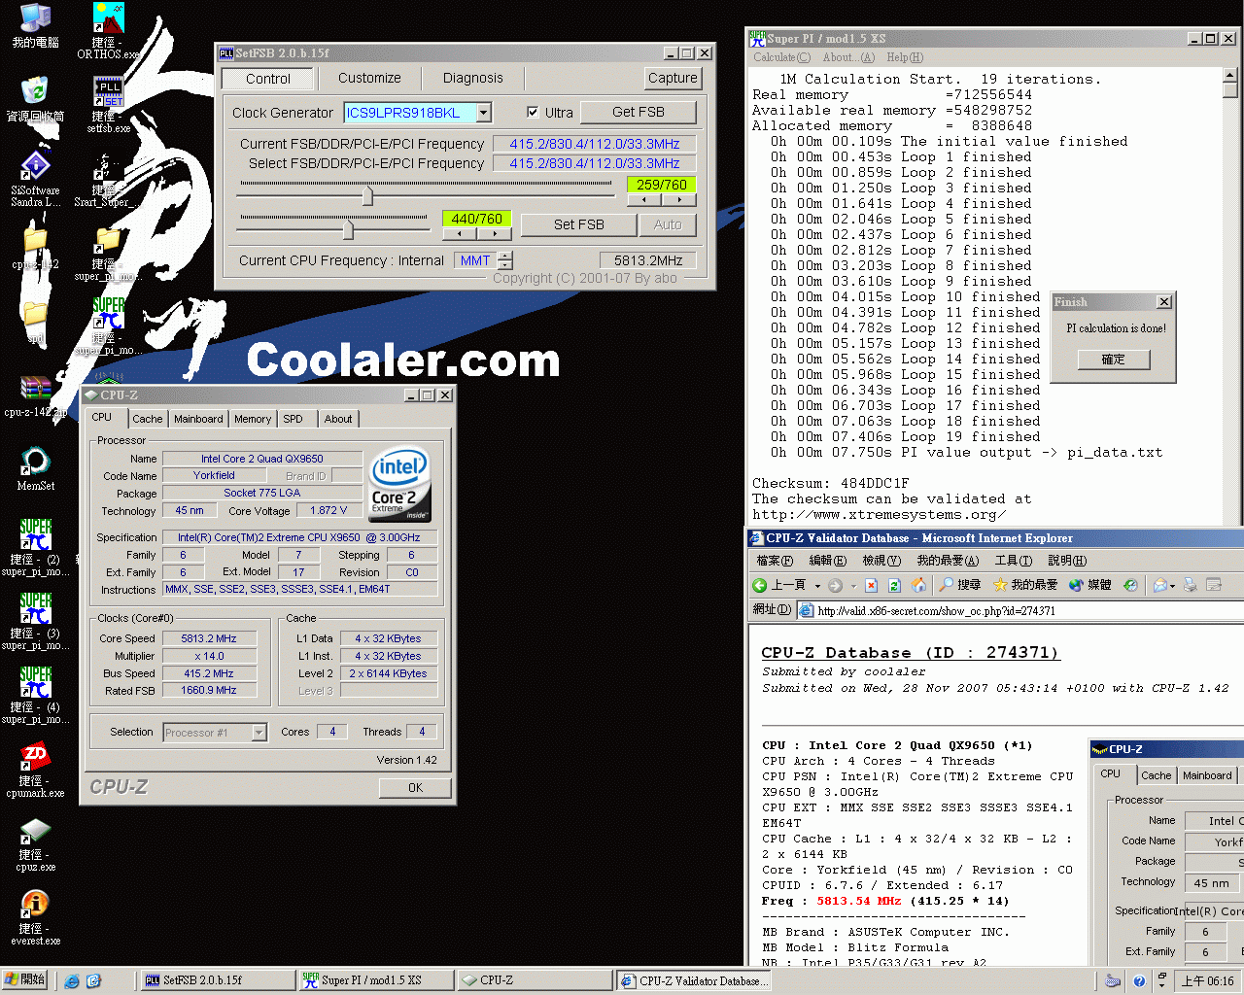
Task: Open the IE History icon
Action: pos(1130,585)
